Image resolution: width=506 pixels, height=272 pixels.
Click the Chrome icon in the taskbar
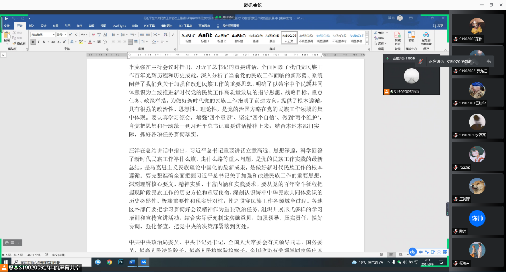coord(109,262)
